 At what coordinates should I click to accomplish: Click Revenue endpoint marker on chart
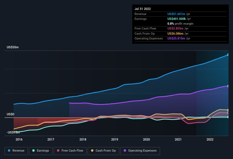(x=228, y=55)
